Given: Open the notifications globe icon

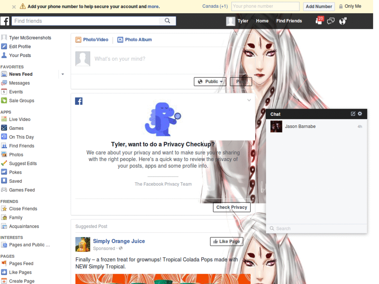Looking at the screenshot, I should 342,21.
